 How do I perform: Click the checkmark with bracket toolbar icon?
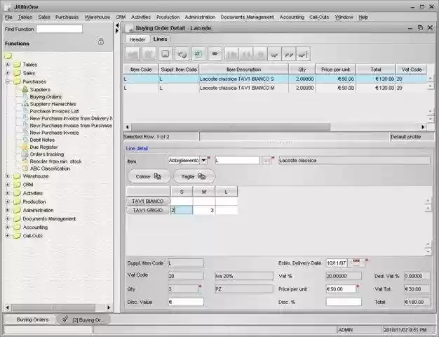pos(303,54)
